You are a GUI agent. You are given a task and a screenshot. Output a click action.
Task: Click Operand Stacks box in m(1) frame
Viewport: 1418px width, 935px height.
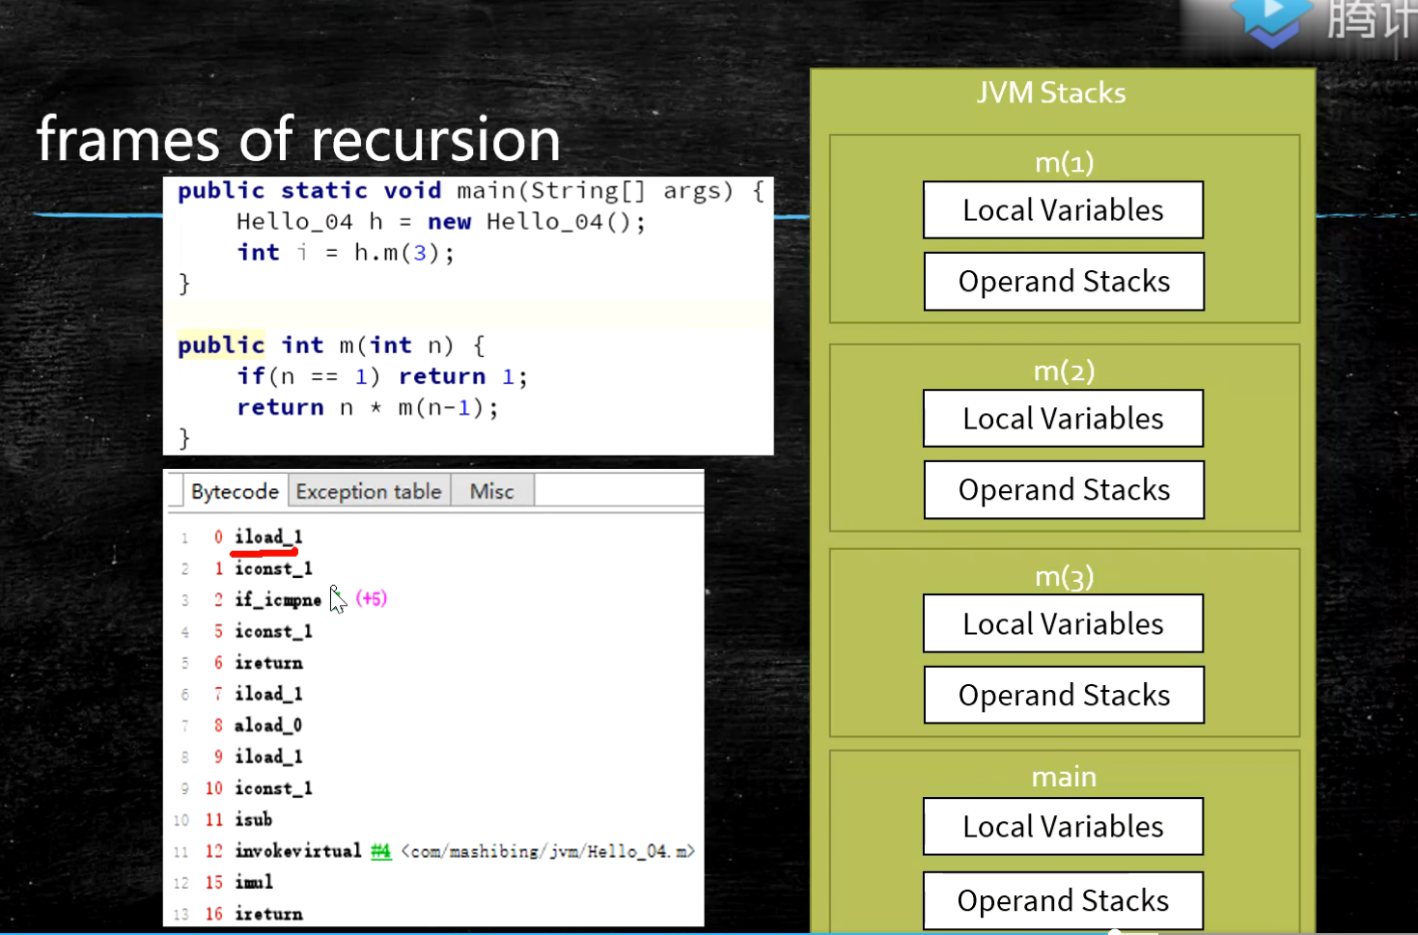point(1064,282)
